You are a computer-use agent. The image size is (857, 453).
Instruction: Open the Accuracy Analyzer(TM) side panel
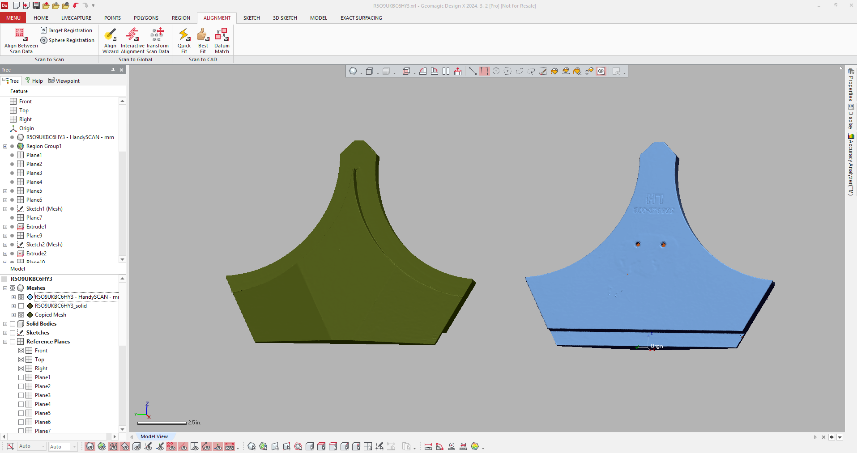click(x=851, y=165)
